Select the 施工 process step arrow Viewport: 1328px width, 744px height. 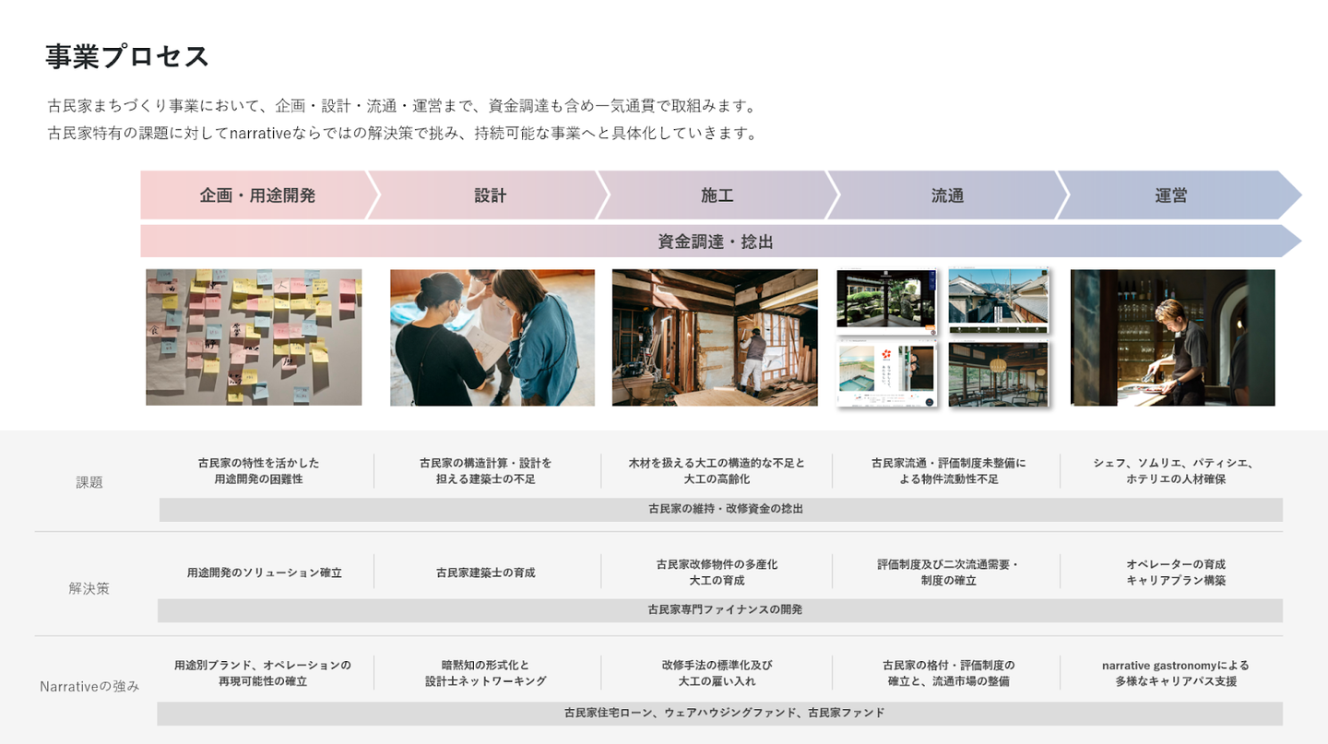pyautogui.click(x=717, y=195)
